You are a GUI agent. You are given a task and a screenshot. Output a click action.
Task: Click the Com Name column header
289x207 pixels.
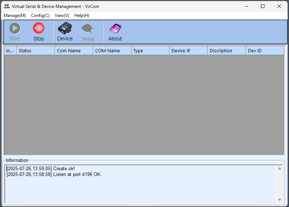[x=74, y=51]
